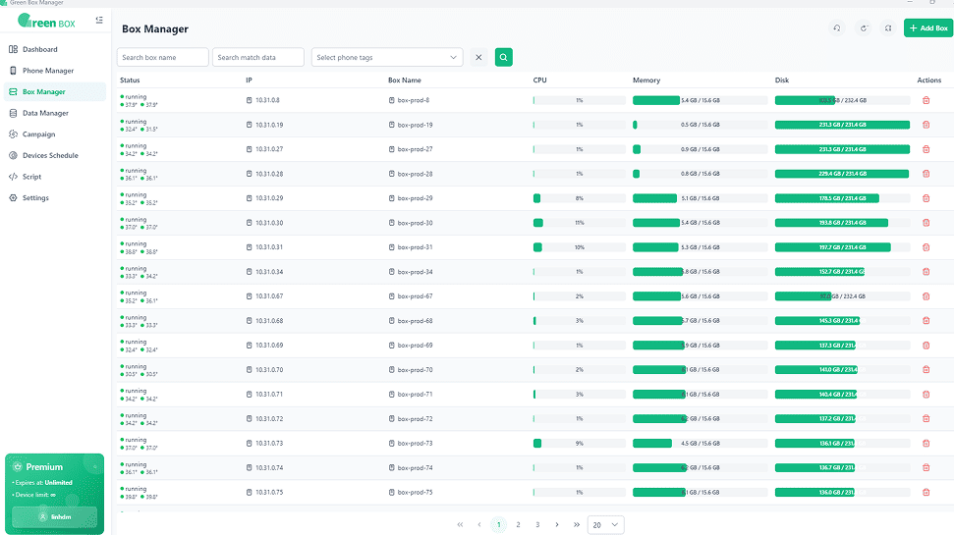The height and width of the screenshot is (535, 954).
Task: Delete box-prod-19 with trash icon
Action: pos(926,125)
